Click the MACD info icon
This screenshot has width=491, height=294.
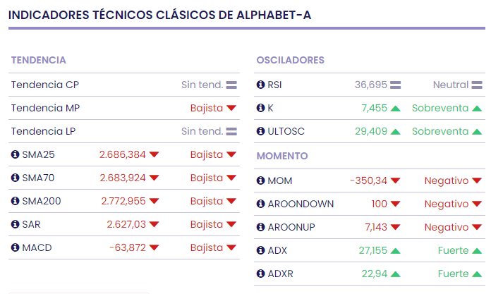pyautogui.click(x=16, y=247)
